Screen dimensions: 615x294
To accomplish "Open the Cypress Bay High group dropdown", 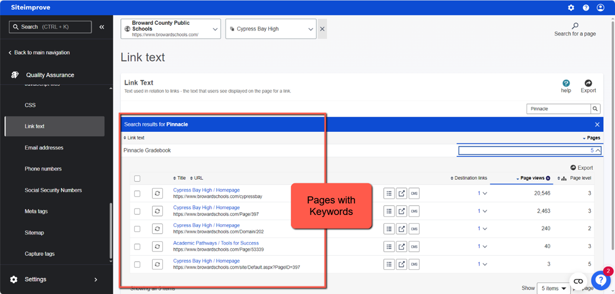I will click(x=271, y=29).
